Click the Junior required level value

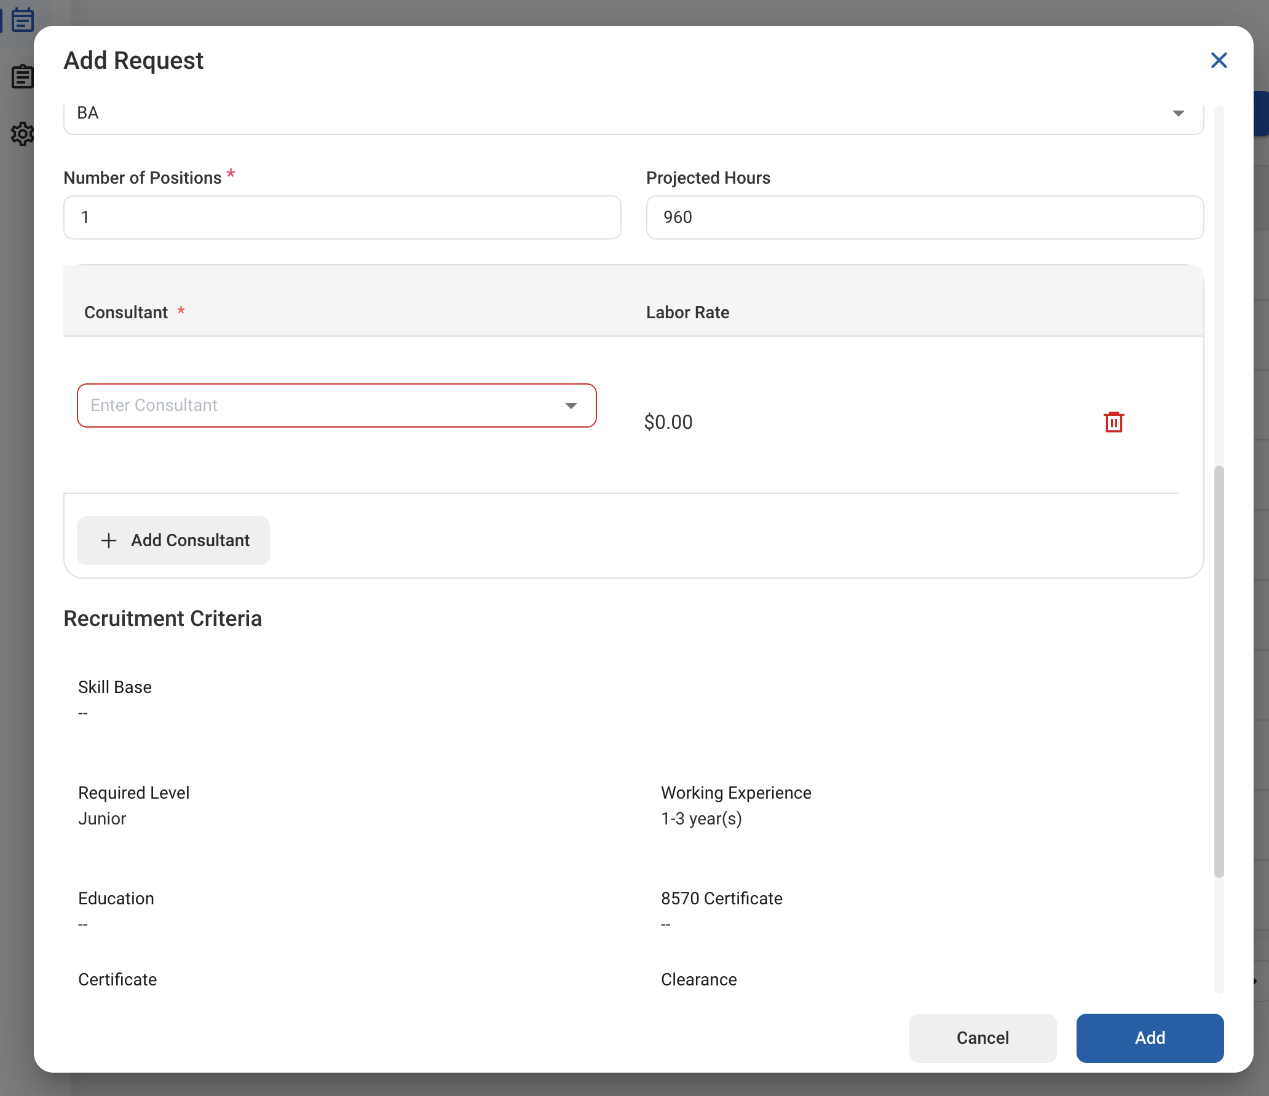pos(102,819)
